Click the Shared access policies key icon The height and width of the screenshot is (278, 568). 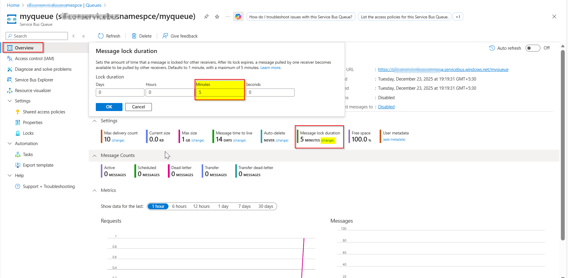click(x=18, y=112)
